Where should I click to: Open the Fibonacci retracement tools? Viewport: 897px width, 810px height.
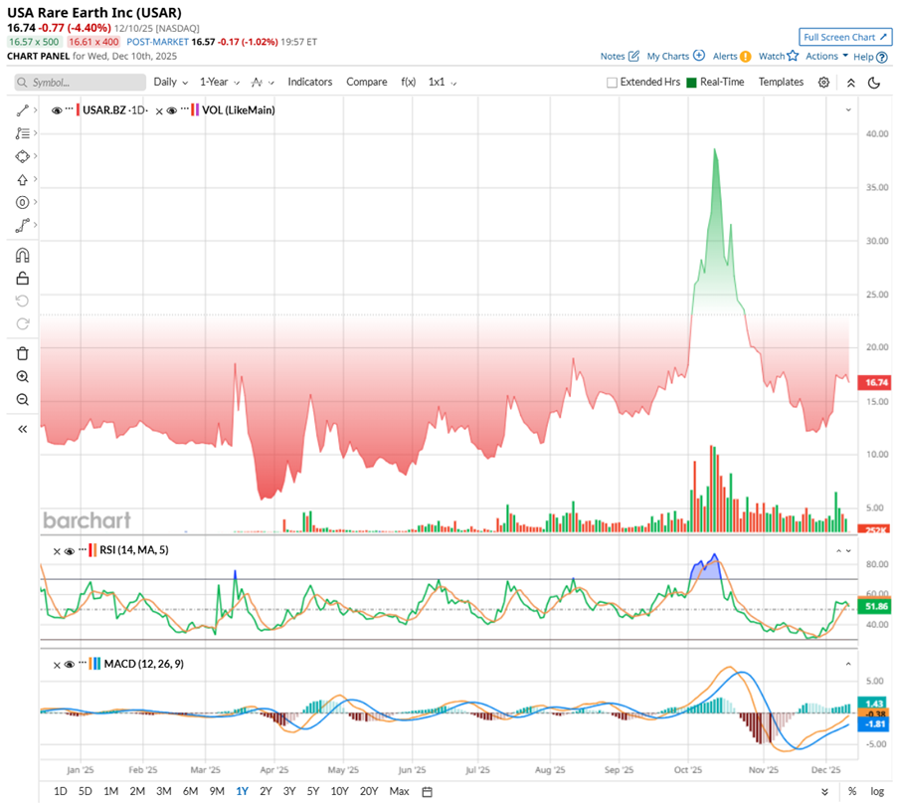point(22,133)
